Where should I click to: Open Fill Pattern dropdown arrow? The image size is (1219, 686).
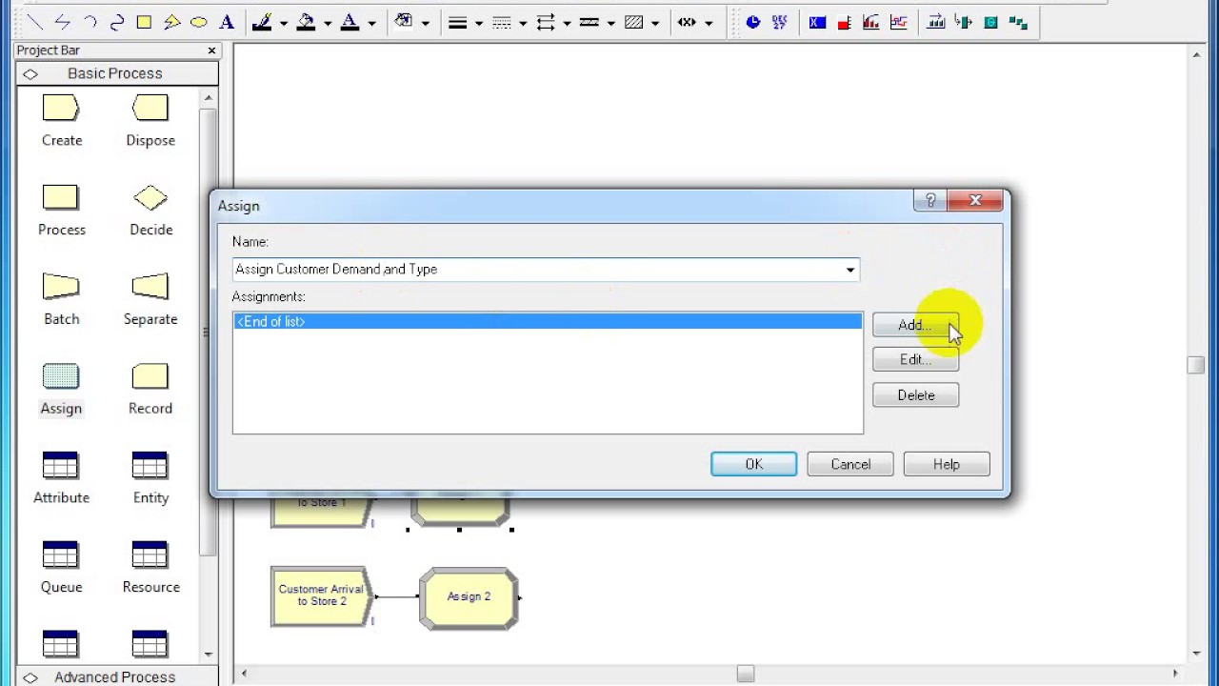coord(655,23)
